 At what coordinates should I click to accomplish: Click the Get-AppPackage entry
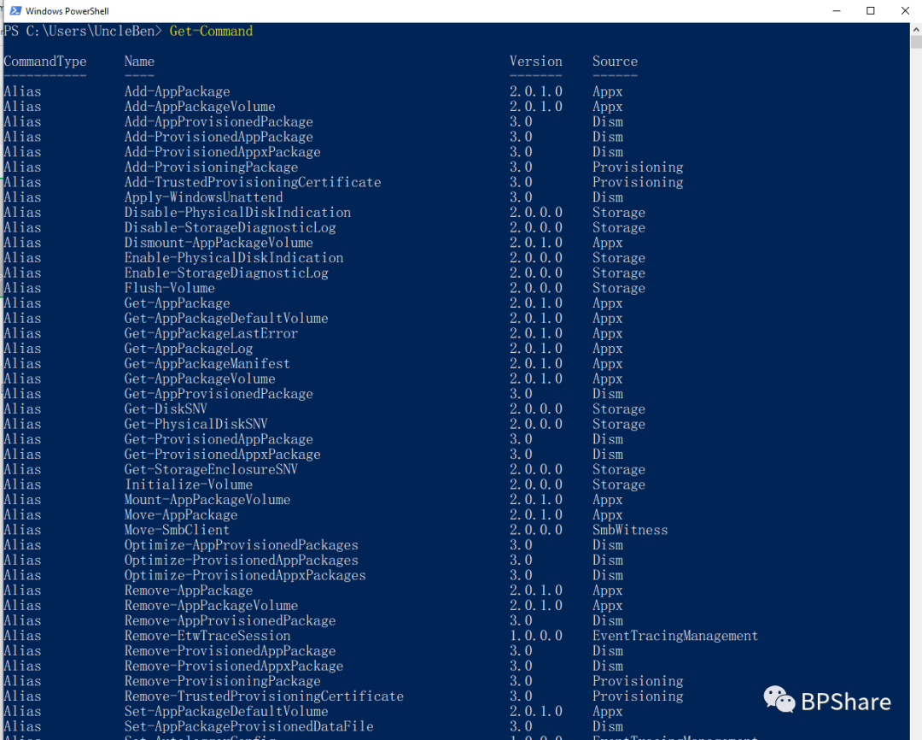(177, 303)
